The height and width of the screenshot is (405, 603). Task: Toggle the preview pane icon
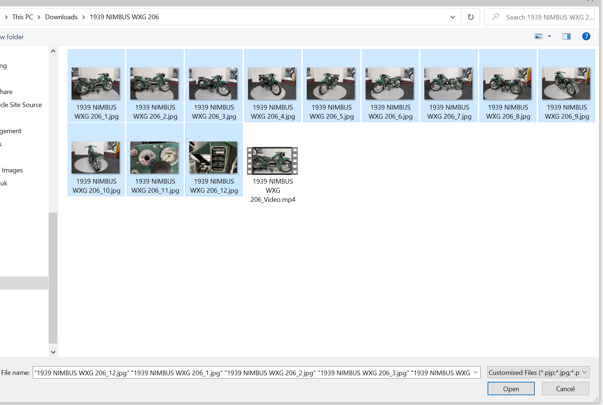pos(566,36)
